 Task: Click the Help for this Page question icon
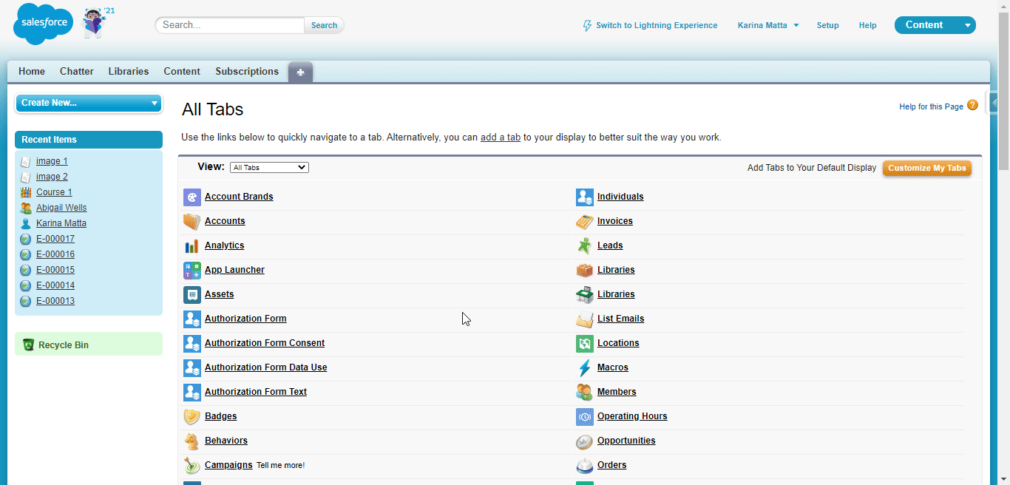(972, 106)
